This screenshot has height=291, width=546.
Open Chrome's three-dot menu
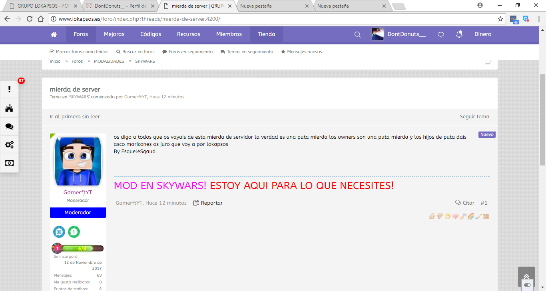538,19
